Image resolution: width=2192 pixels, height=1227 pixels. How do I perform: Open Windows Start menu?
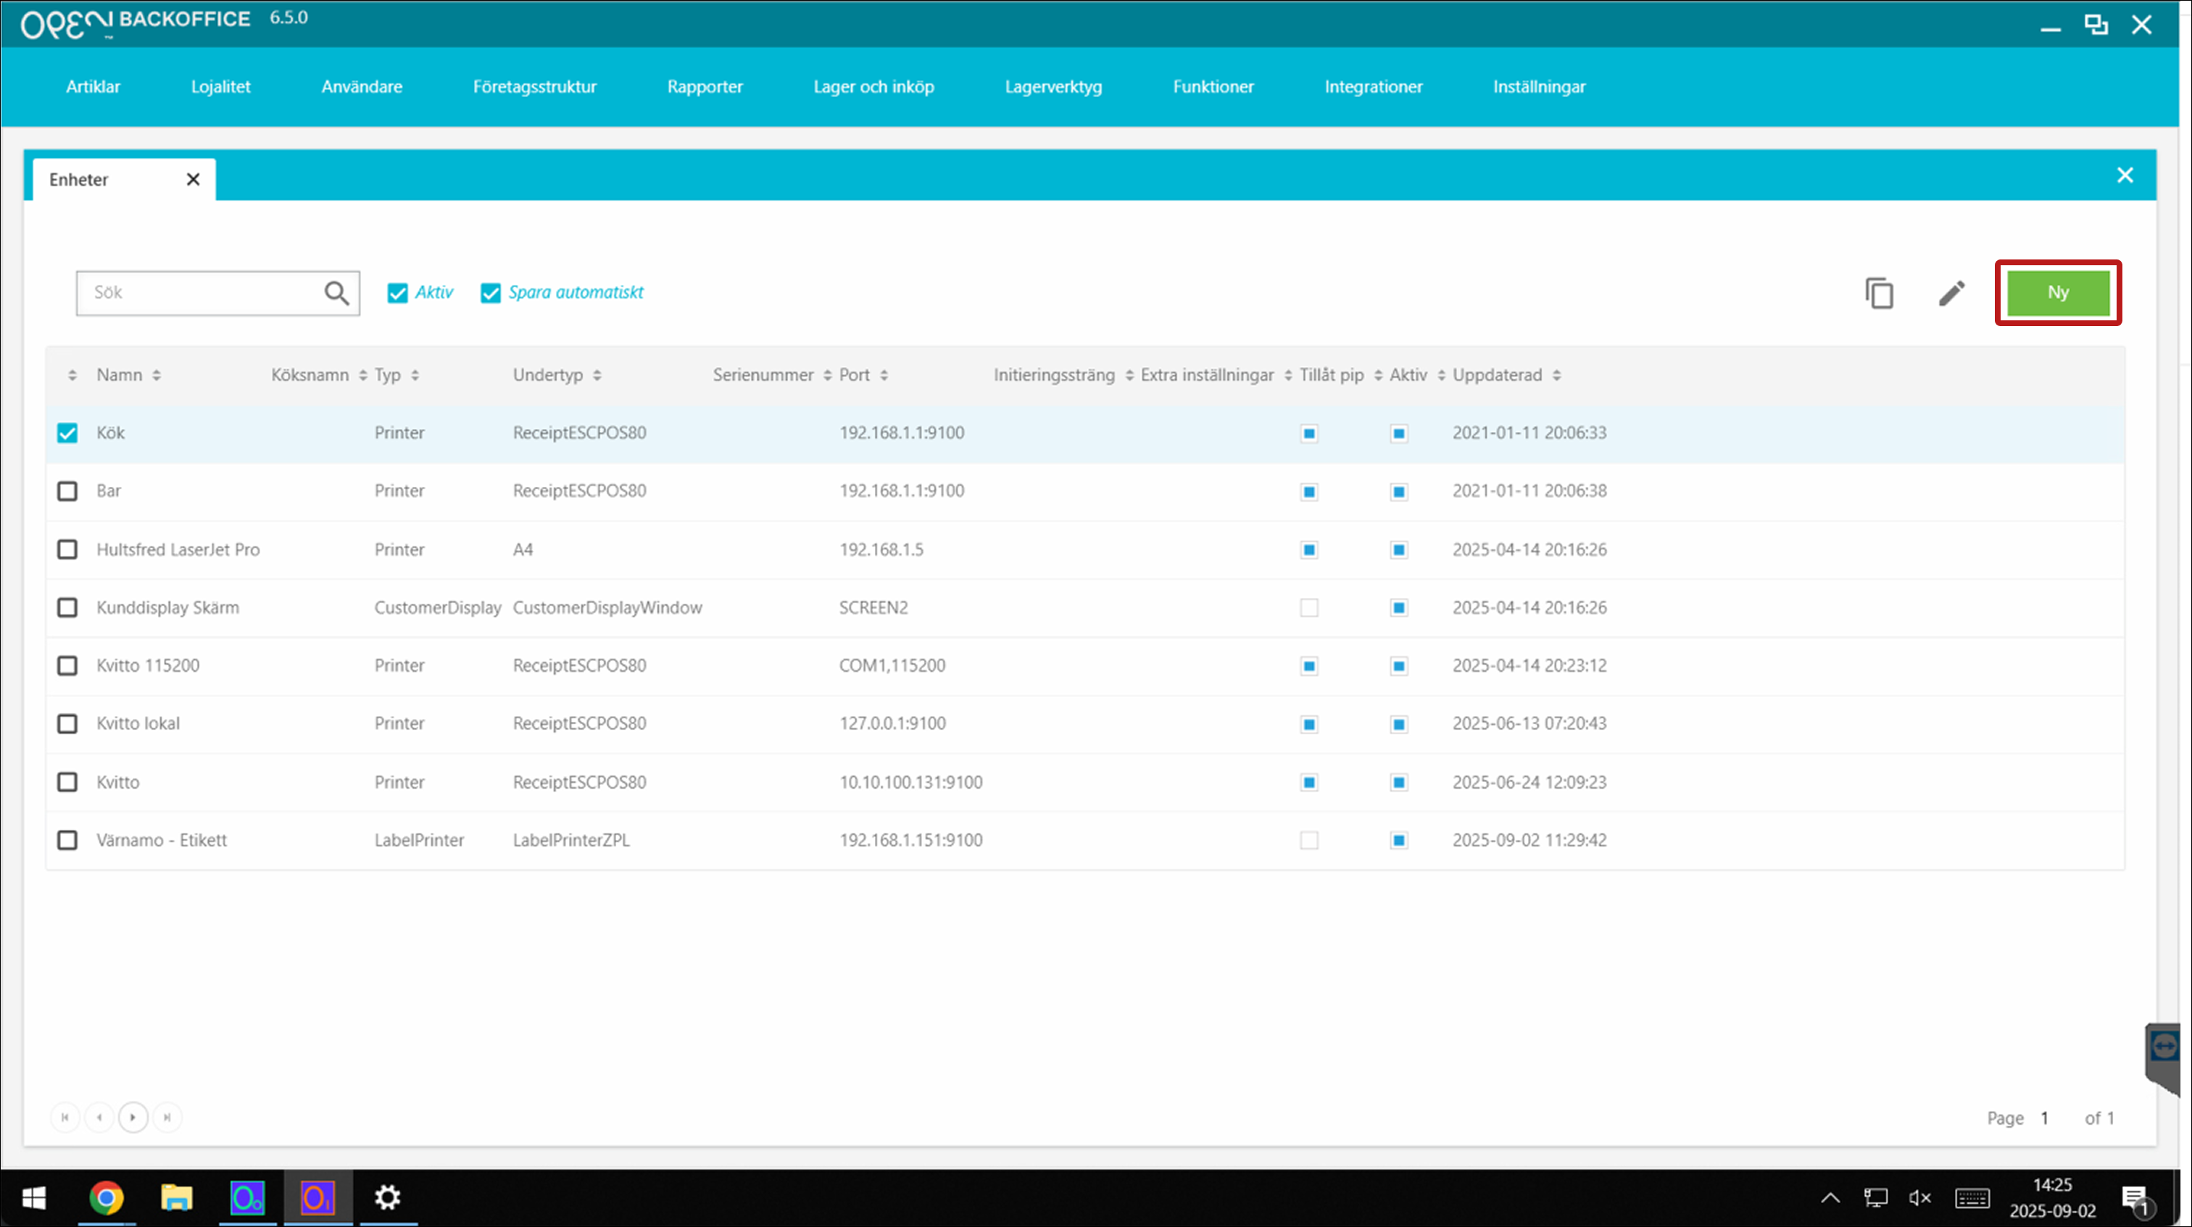34,1198
